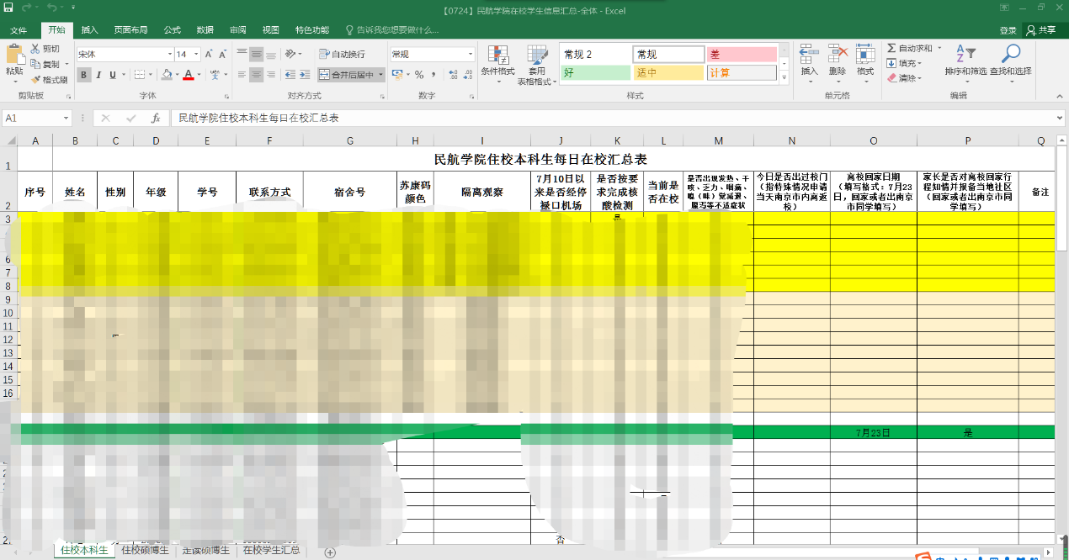Click the percent style icon
Viewport: 1069px width, 560px height.
click(x=419, y=75)
